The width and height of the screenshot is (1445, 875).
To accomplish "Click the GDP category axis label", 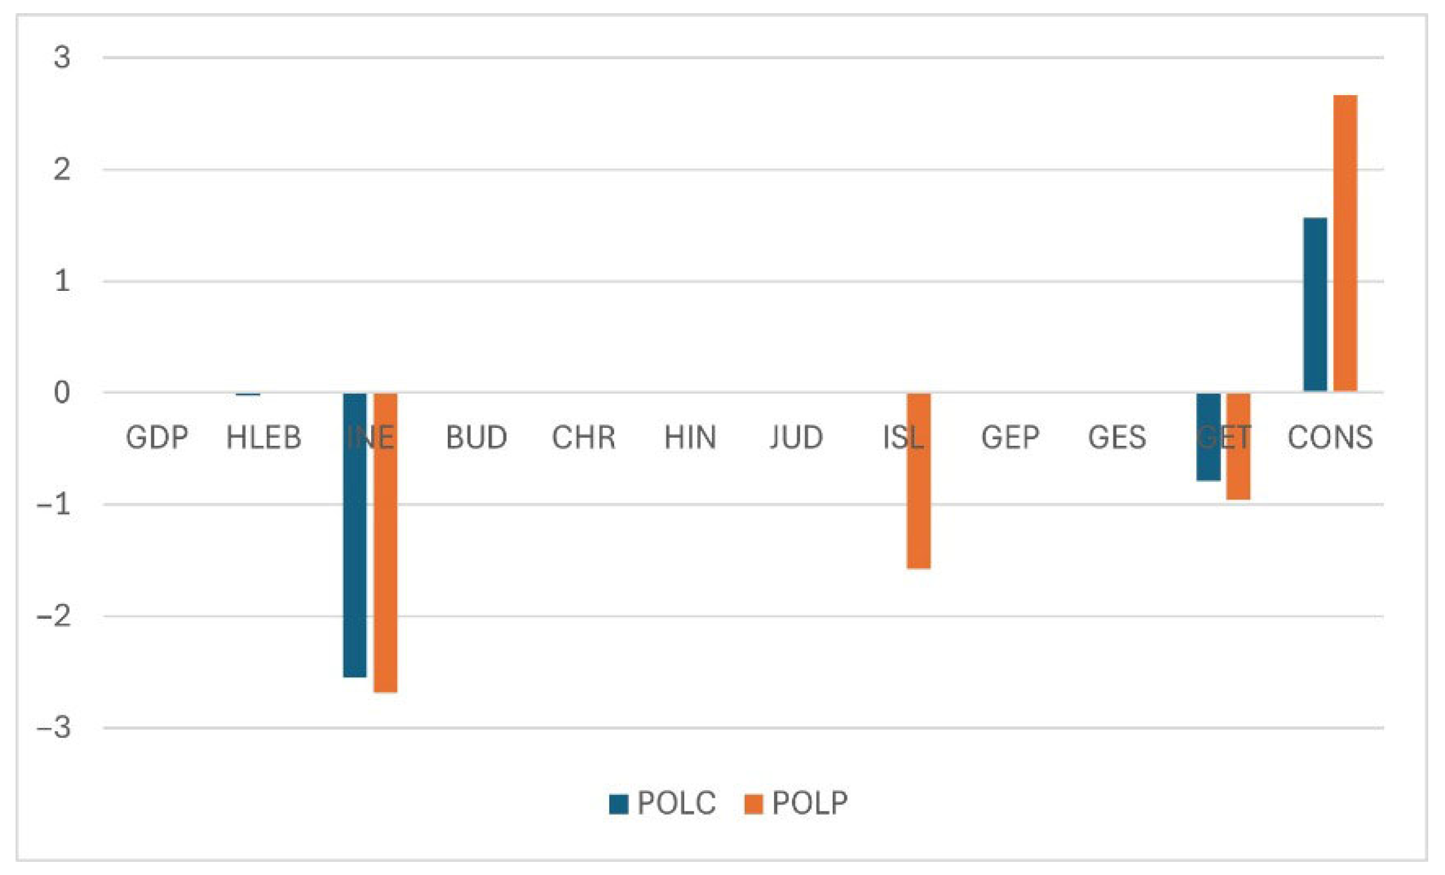I will point(157,437).
